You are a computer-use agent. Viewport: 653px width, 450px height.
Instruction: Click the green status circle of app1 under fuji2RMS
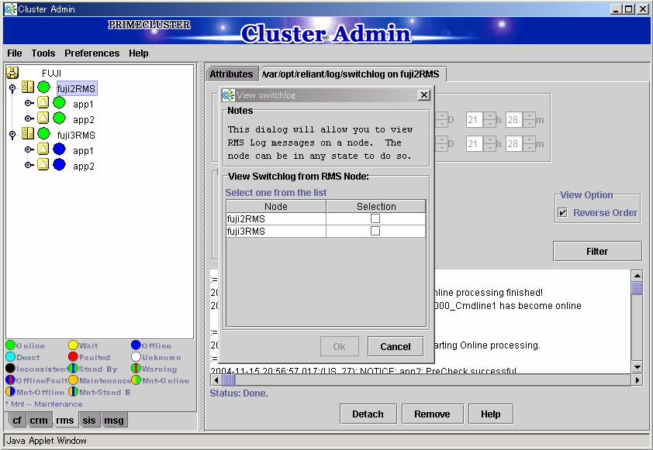(x=60, y=103)
